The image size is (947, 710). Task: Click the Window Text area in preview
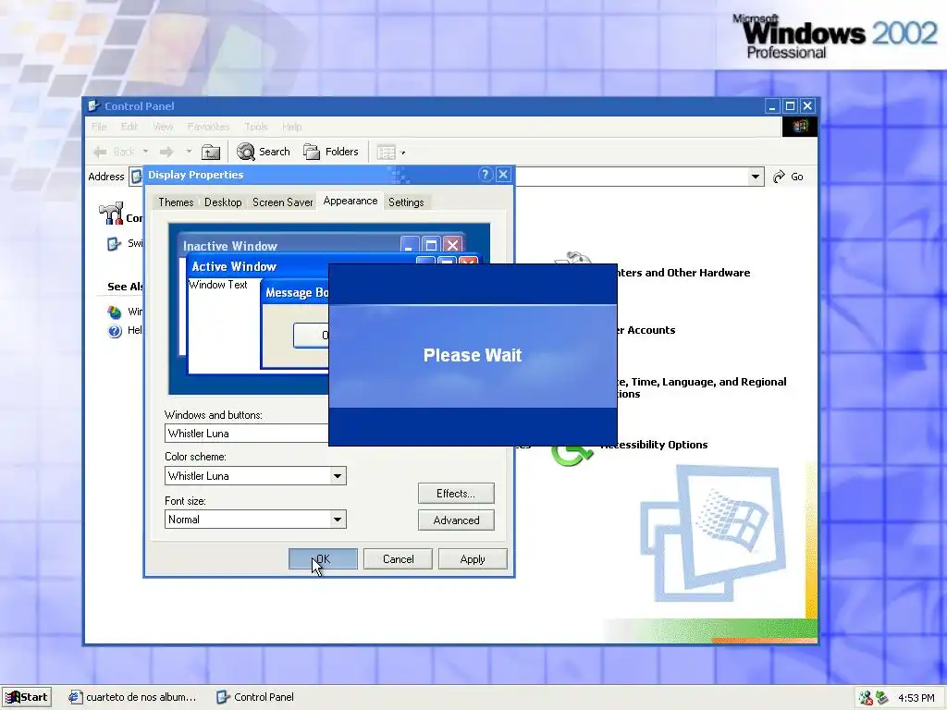tap(218, 285)
